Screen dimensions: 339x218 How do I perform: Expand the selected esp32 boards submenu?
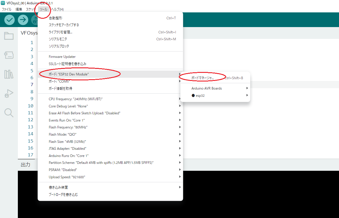click(x=215, y=95)
